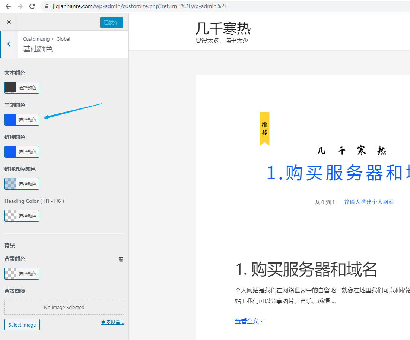The width and height of the screenshot is (410, 340).
Task: Click the monitor preview icon beside 背景
Action: point(121,259)
